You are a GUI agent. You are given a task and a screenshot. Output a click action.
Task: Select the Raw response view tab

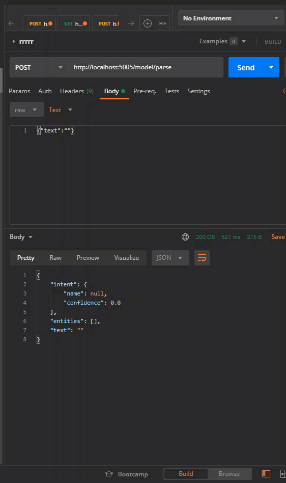pyautogui.click(x=55, y=257)
